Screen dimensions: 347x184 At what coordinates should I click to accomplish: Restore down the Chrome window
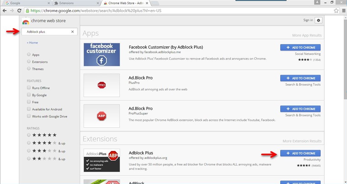[332, 2]
